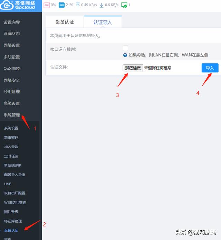Screen dimensions: 221x240
Task: Open 设置向导 in sidebar
Action: 12,22
